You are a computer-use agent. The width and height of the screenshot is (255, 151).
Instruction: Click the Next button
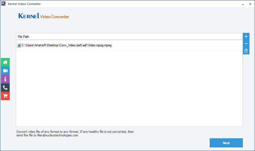(226, 143)
